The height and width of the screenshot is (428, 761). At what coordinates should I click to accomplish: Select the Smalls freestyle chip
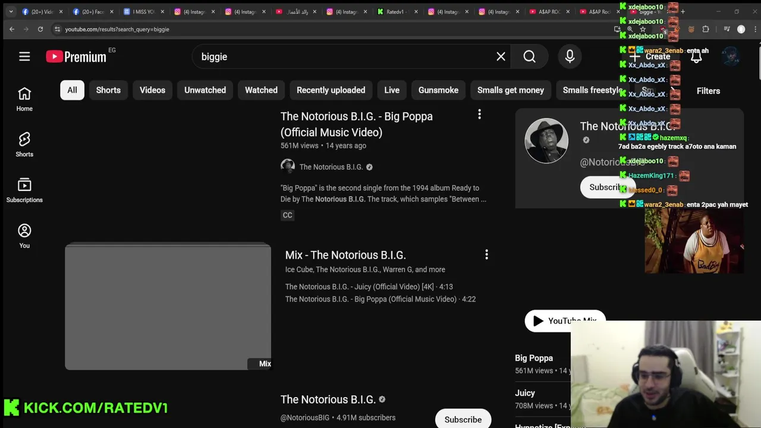(x=592, y=90)
